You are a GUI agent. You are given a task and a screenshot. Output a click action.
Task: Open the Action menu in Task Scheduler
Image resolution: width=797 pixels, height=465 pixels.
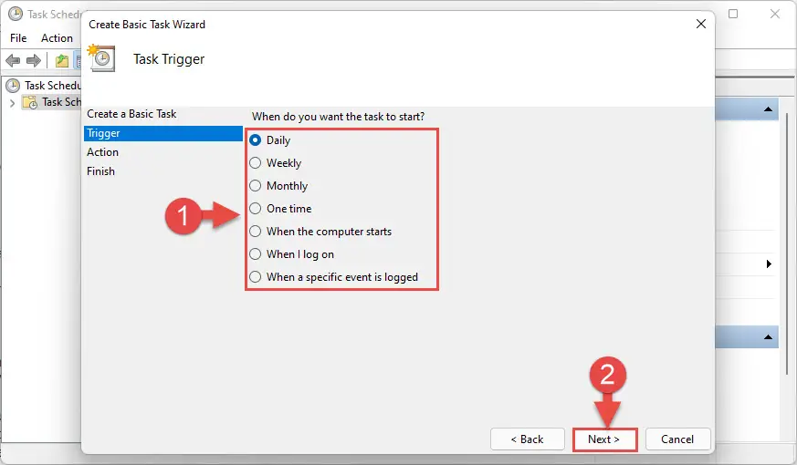coord(57,38)
